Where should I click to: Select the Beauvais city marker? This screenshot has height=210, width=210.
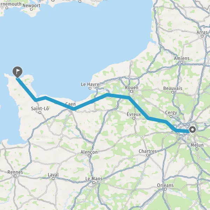coord(173,92)
